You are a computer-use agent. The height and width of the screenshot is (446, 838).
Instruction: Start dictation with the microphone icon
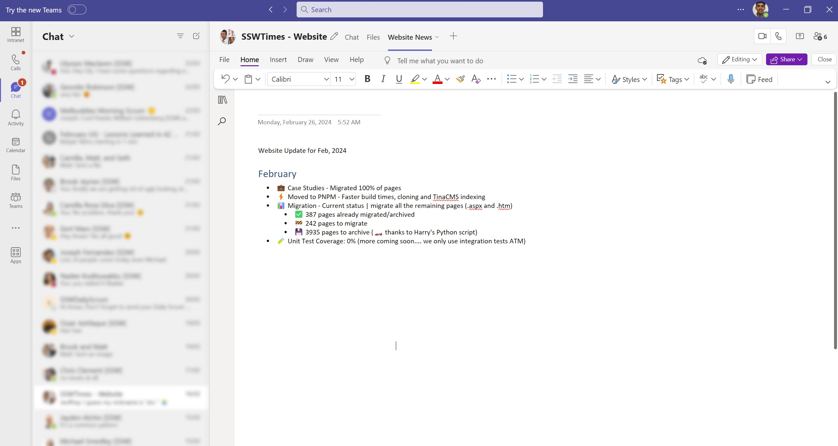tap(731, 79)
